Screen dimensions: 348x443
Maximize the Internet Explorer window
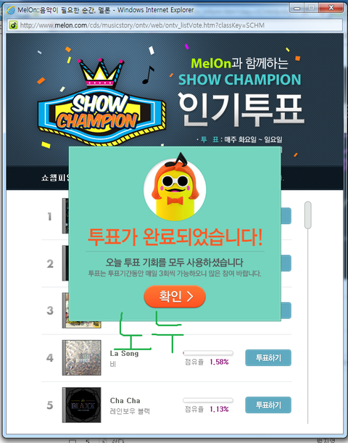pos(312,8)
